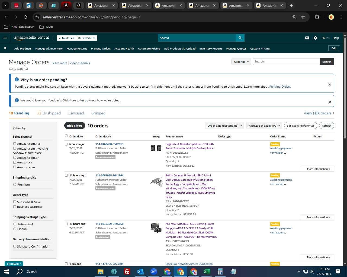Open the browser extensions puzzle icon
Viewport: 347px width, 277px height.
pos(317,17)
